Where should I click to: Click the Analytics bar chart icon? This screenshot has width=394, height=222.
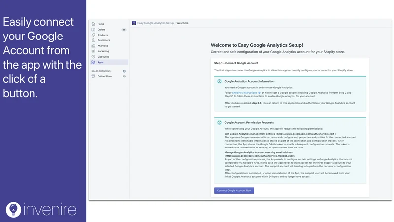[93, 46]
